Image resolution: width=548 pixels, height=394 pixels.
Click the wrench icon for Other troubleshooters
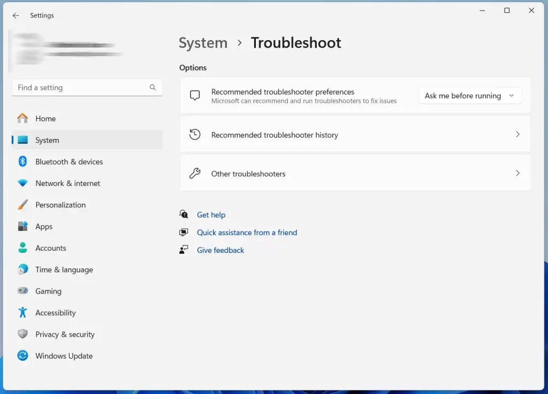coord(195,173)
